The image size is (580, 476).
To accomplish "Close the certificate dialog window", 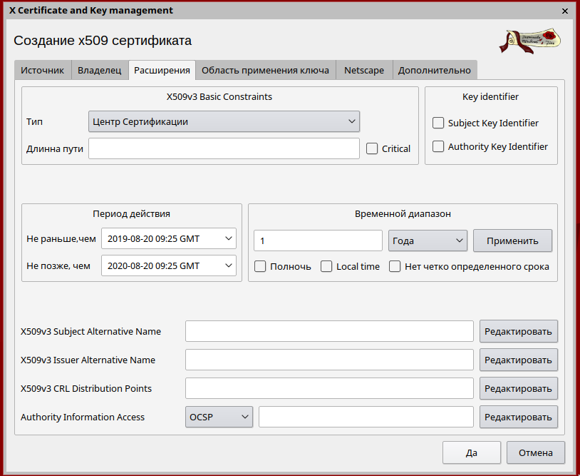I will tap(565, 11).
